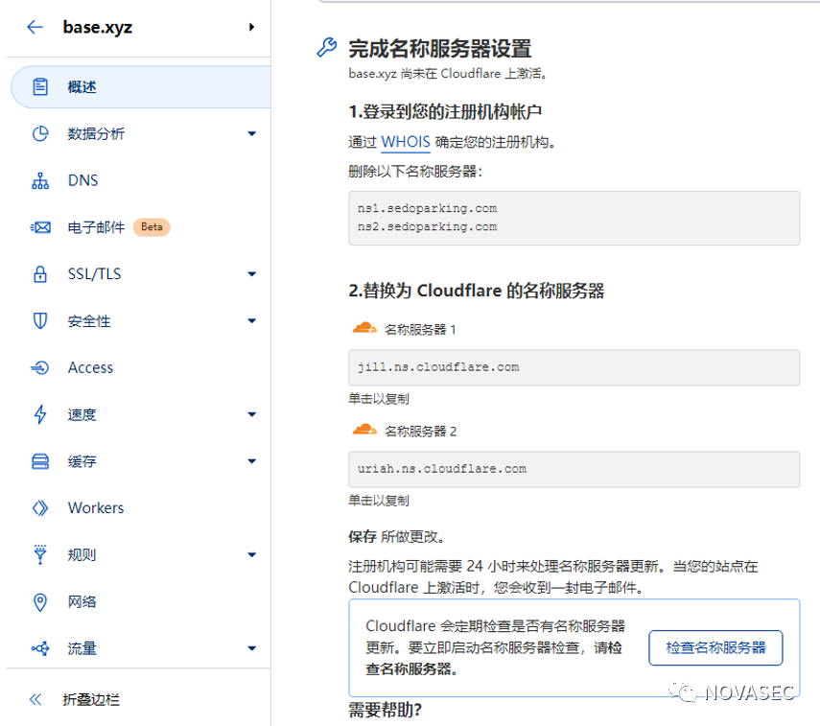Click the 概述 clipboard icon
Image resolution: width=820 pixels, height=726 pixels.
[40, 87]
